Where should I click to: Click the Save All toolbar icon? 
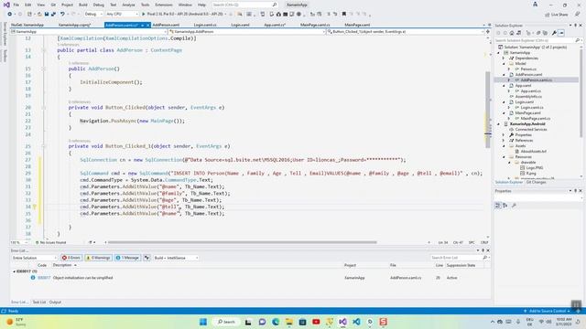pyautogui.click(x=53, y=15)
